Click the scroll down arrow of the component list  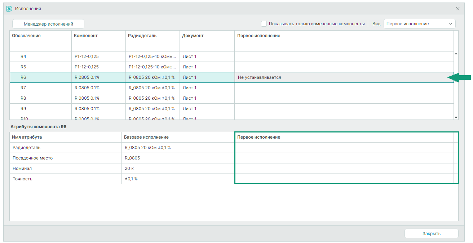tap(456, 117)
